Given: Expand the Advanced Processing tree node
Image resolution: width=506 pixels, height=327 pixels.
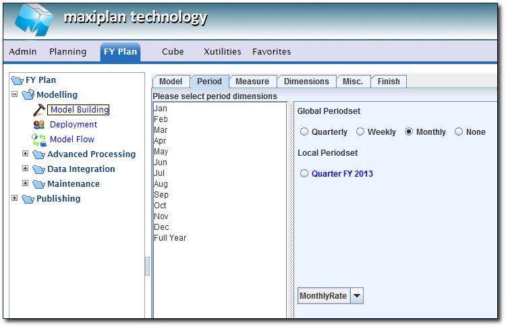Looking at the screenshot, I should 26,154.
